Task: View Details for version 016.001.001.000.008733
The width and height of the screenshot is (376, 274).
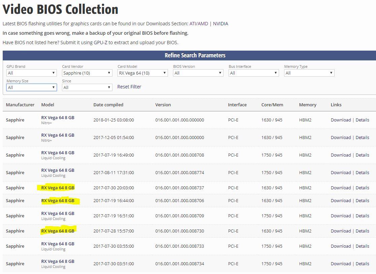Action: point(362,246)
